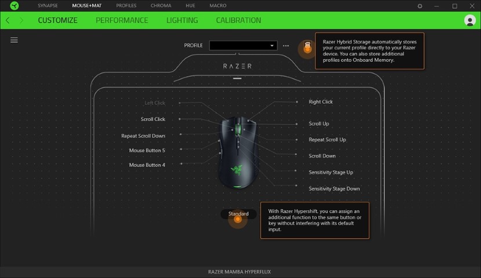Edit the Repeat Scroll Down assignment

tap(143, 136)
